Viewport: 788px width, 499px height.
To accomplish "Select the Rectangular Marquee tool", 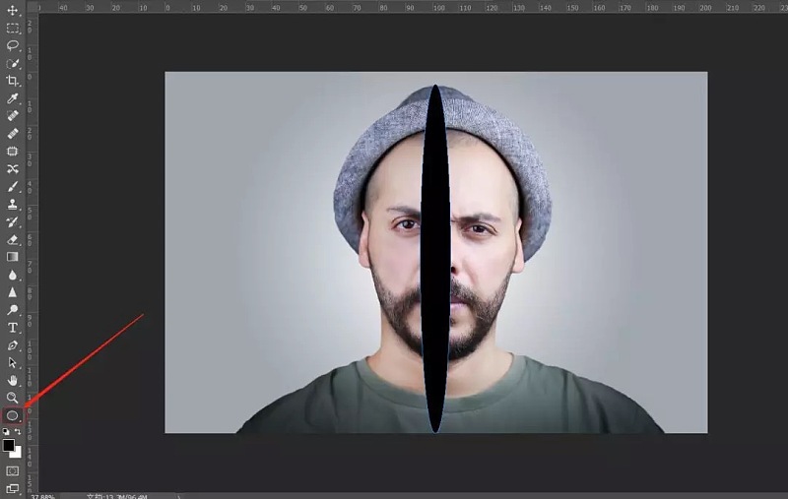I will point(12,29).
